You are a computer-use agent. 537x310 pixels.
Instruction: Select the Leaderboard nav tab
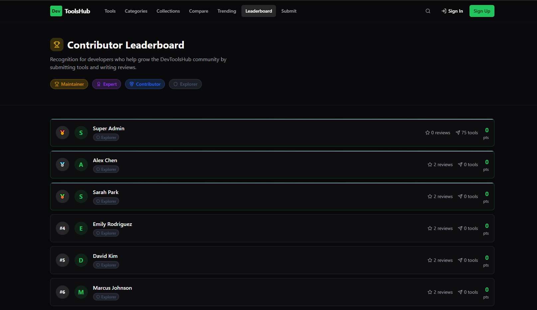pyautogui.click(x=259, y=11)
